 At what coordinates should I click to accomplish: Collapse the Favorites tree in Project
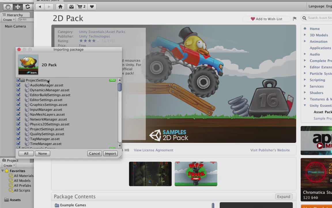pyautogui.click(x=3, y=171)
